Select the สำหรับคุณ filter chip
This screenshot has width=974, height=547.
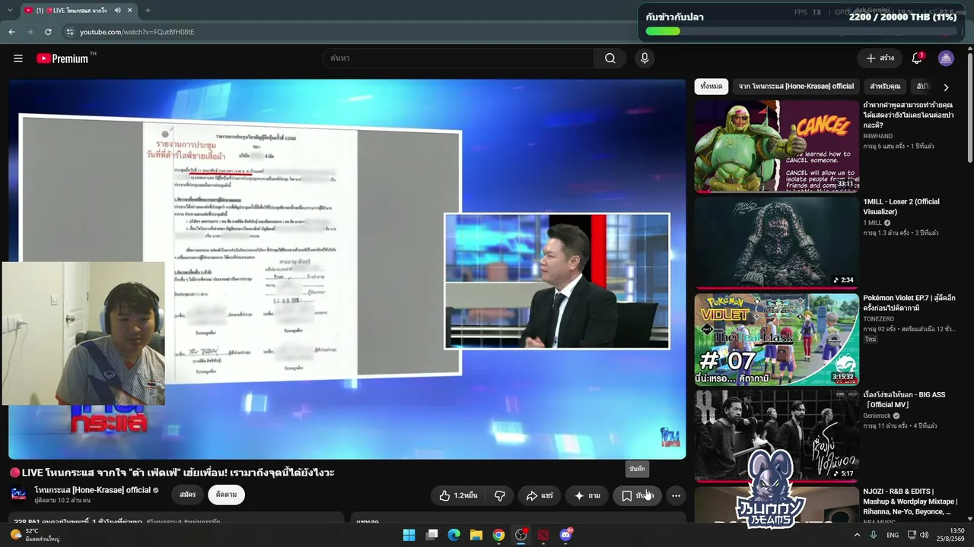[x=885, y=87]
